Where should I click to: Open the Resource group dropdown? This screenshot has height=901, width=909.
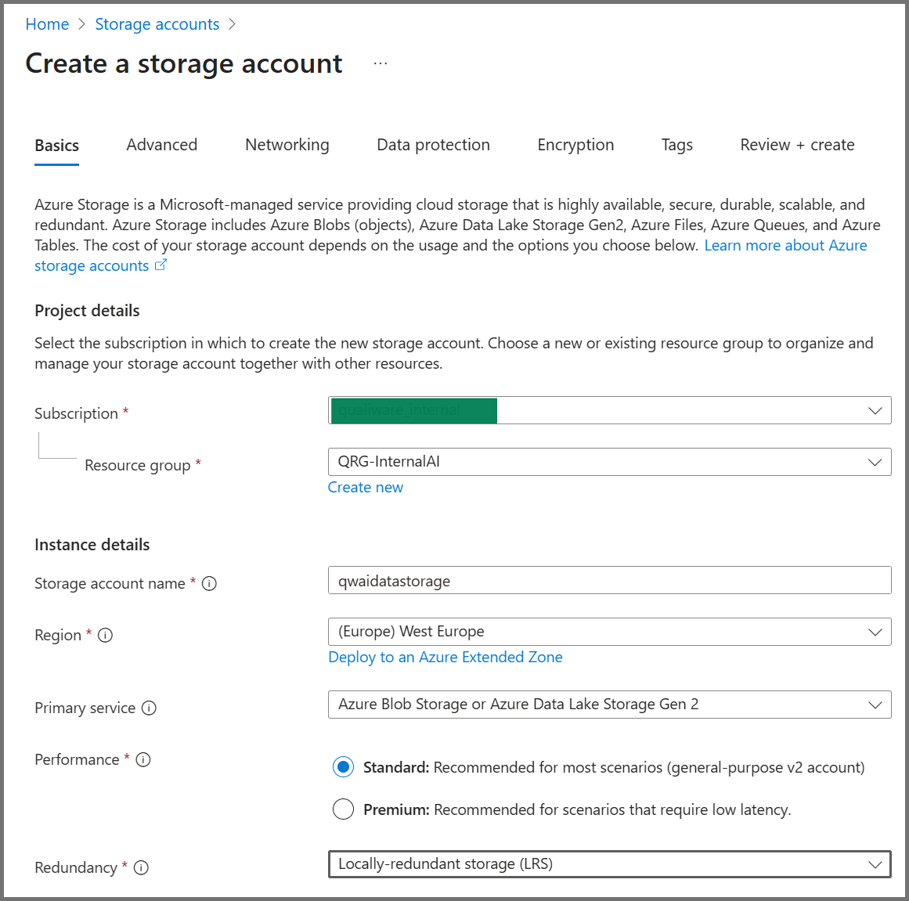(x=609, y=462)
